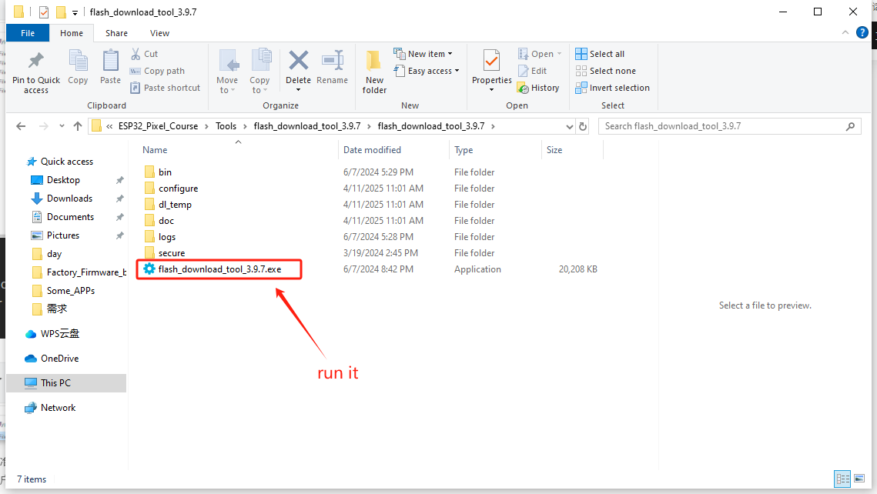Open the Open button dropdown arrow
The image size is (877, 494).
(x=559, y=54)
